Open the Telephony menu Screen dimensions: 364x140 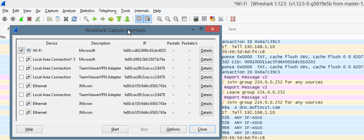point(108,11)
